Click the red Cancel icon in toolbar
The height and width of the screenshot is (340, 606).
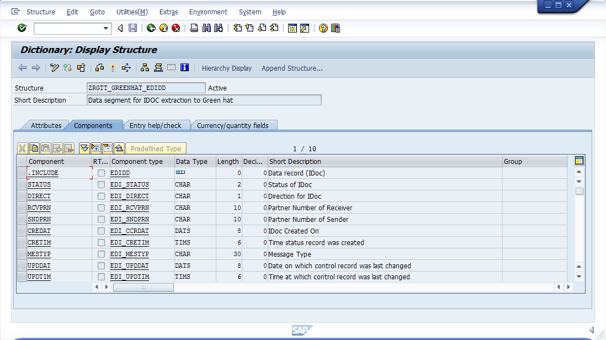pos(176,28)
